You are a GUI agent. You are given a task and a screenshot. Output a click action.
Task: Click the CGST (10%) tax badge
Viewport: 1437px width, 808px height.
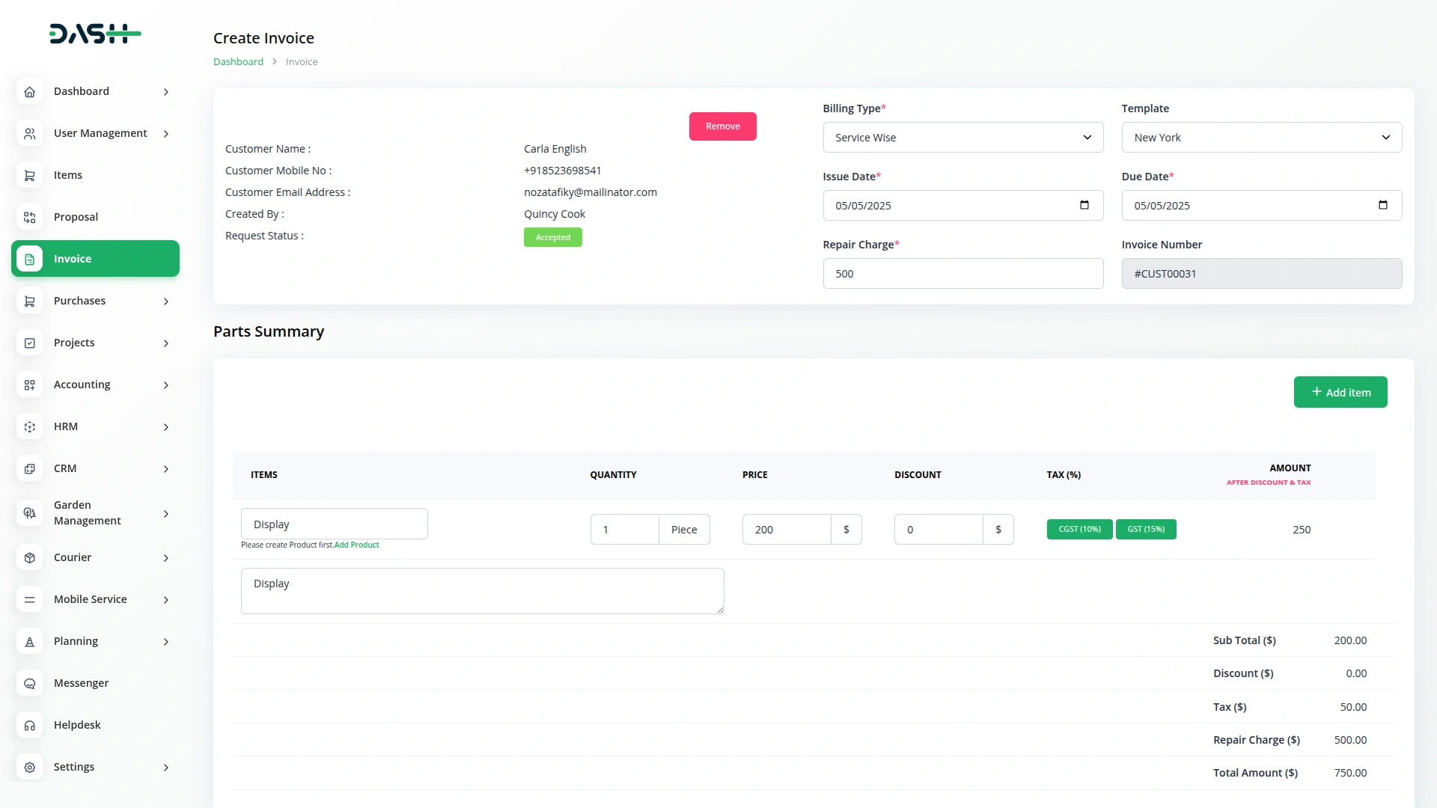point(1079,529)
